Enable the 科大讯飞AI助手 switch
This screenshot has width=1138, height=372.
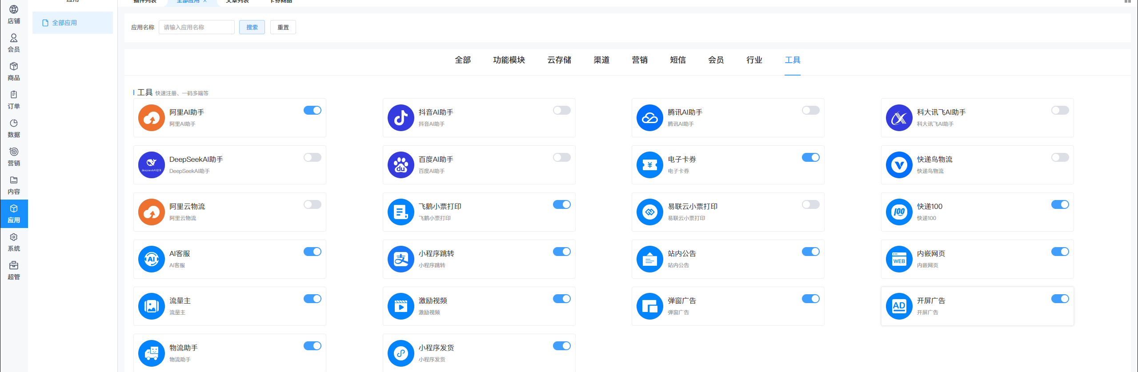[x=1060, y=110]
